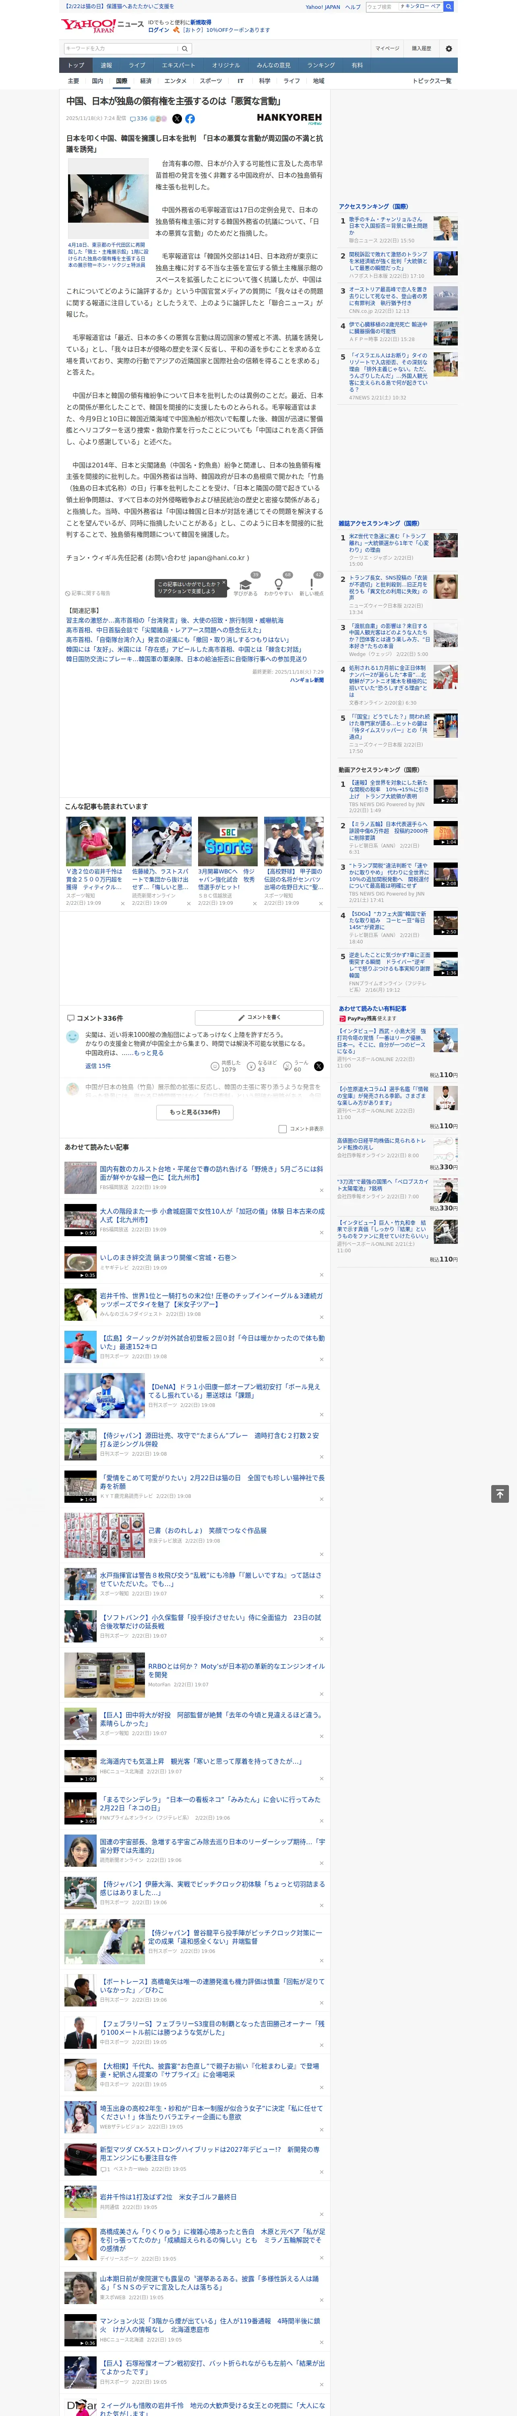This screenshot has height=2416, width=517.
Task: Play 【速報】全世界を対象にした新たな関税 video
Action: click(446, 791)
